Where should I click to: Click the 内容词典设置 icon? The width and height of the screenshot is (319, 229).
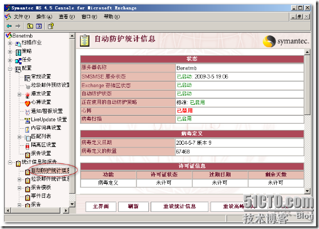point(27,129)
